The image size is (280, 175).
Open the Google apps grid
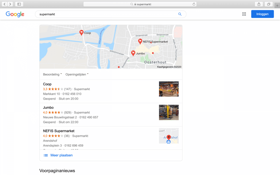(244, 14)
